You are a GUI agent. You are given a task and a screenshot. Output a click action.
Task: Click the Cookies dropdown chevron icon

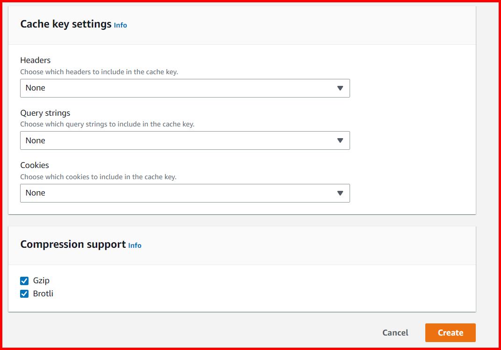click(x=340, y=193)
